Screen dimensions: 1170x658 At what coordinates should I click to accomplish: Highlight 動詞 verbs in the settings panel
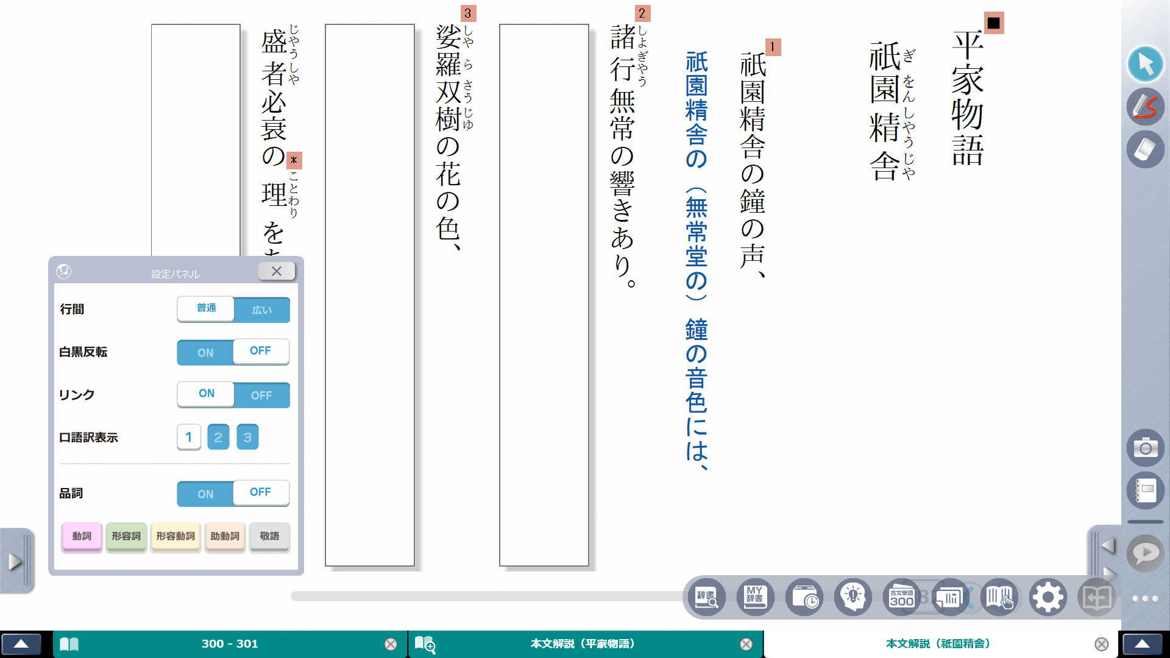tap(81, 537)
